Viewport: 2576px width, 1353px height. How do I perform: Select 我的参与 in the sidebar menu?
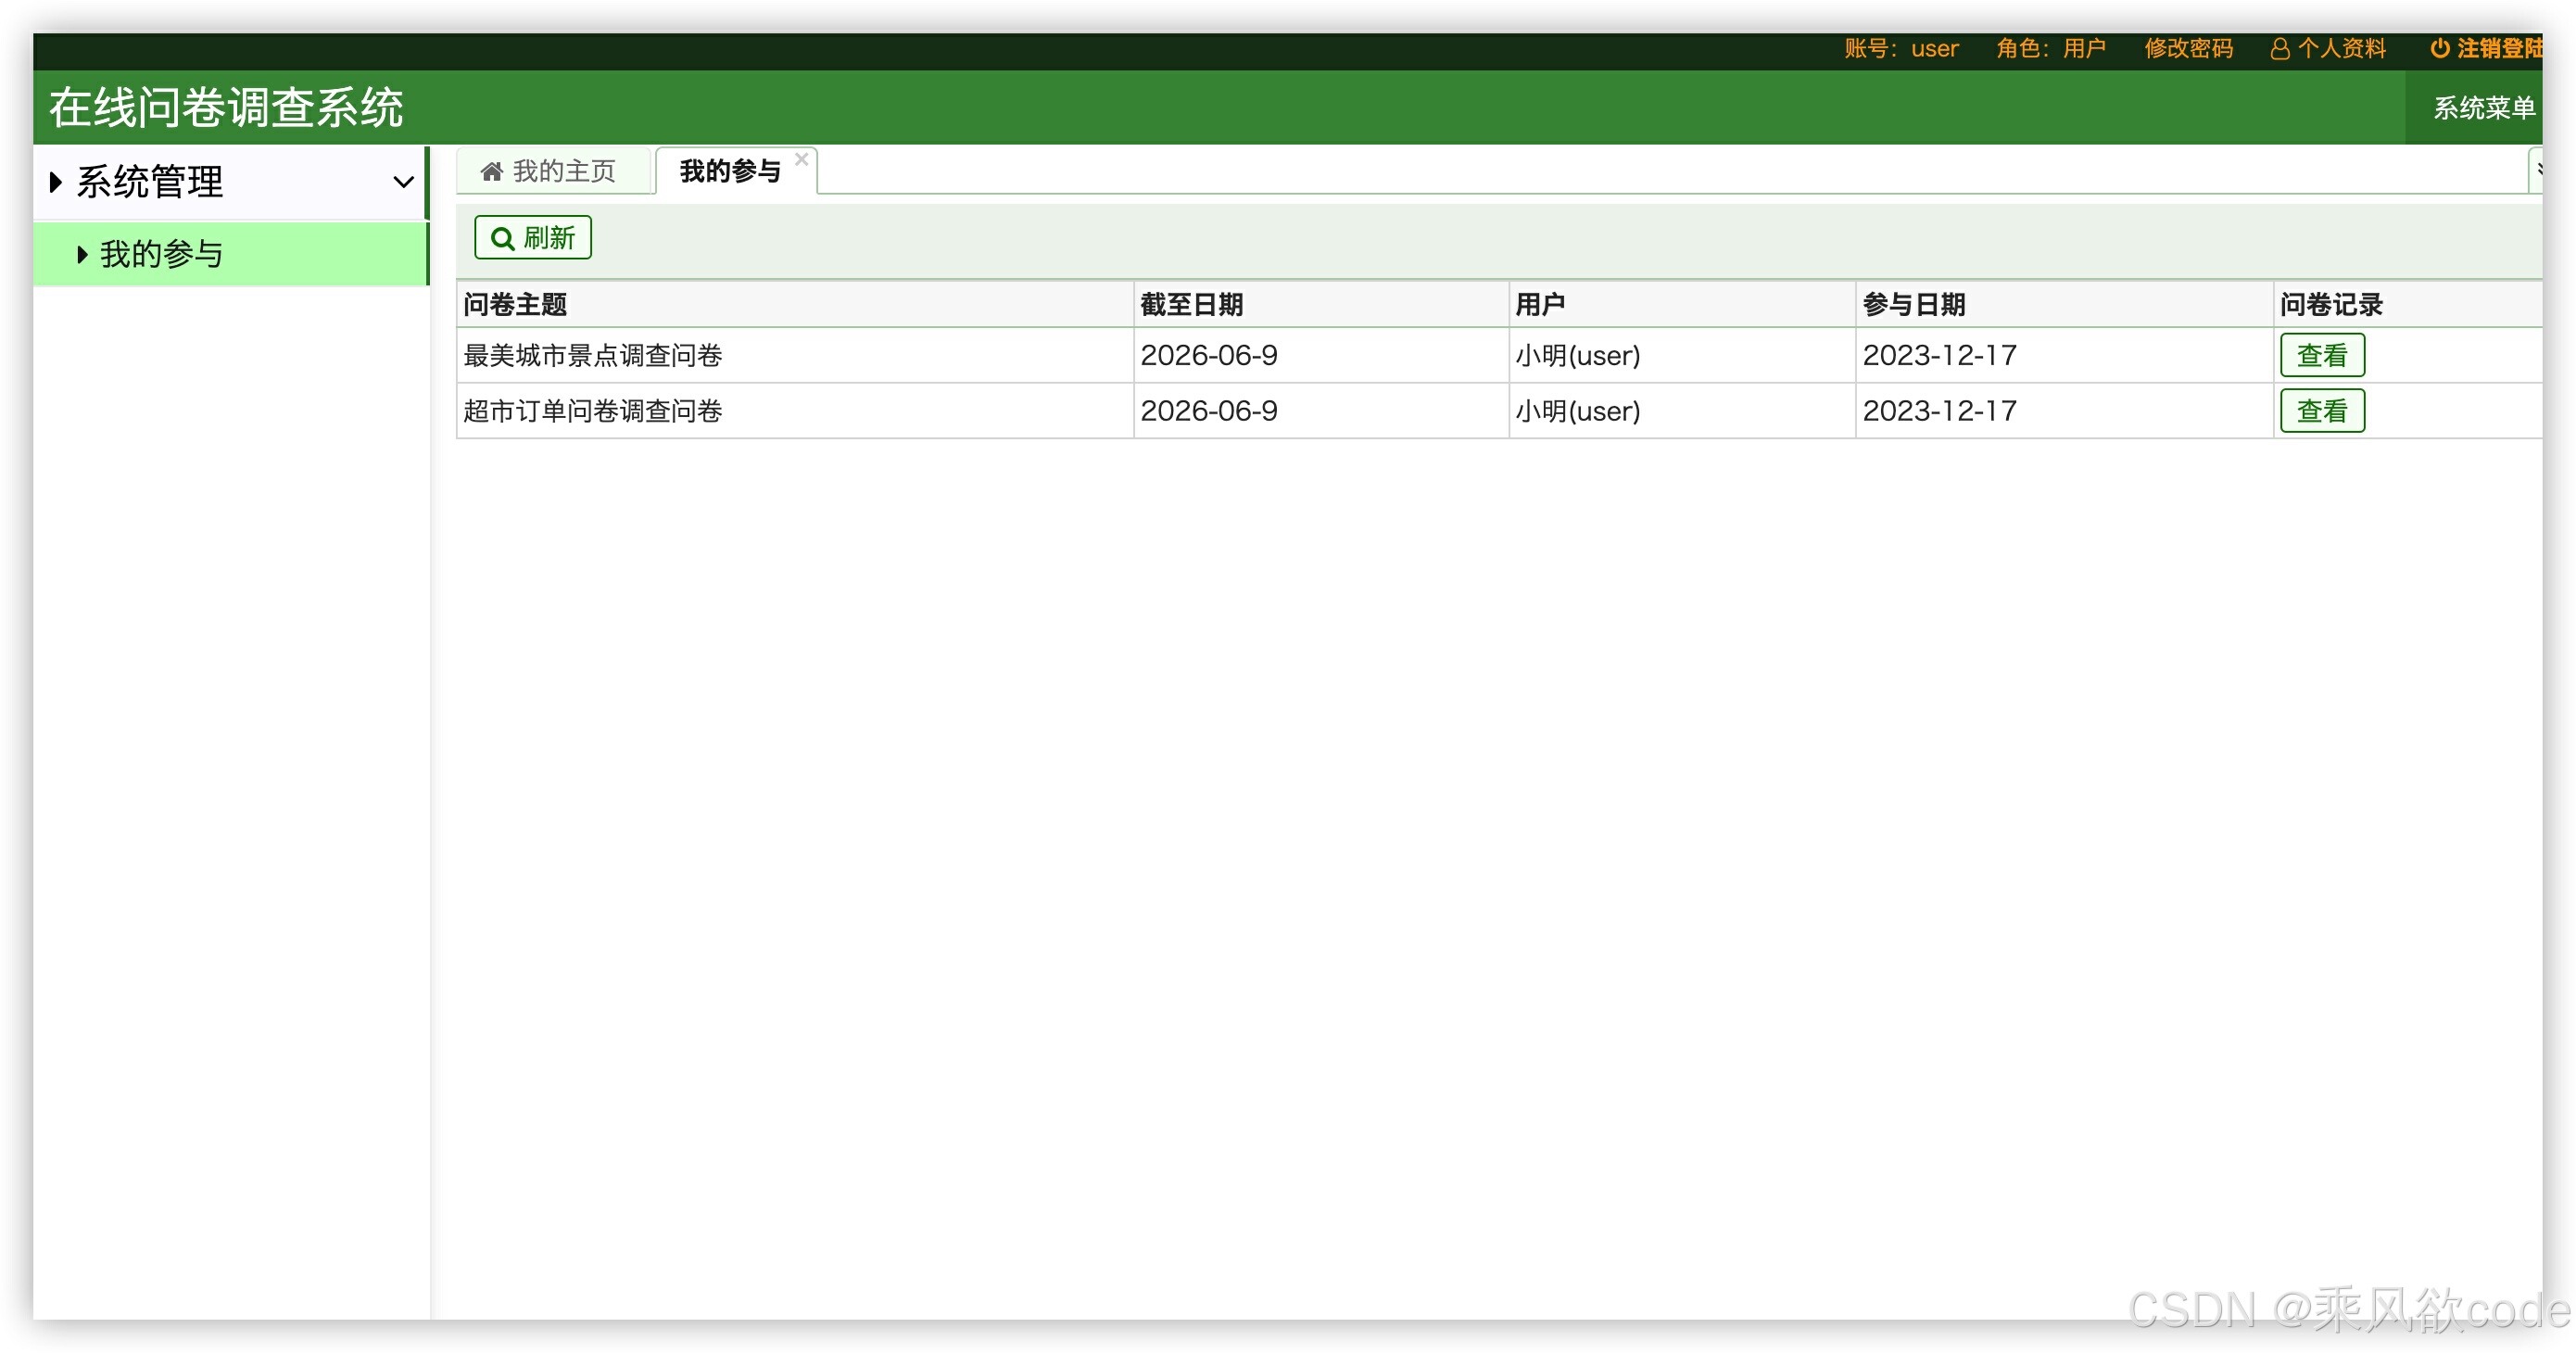(x=161, y=254)
